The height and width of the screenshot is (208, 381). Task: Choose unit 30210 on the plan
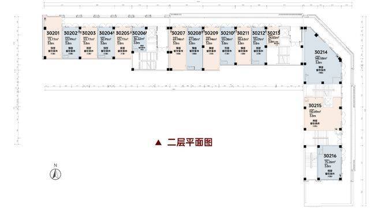pyautogui.click(x=227, y=46)
